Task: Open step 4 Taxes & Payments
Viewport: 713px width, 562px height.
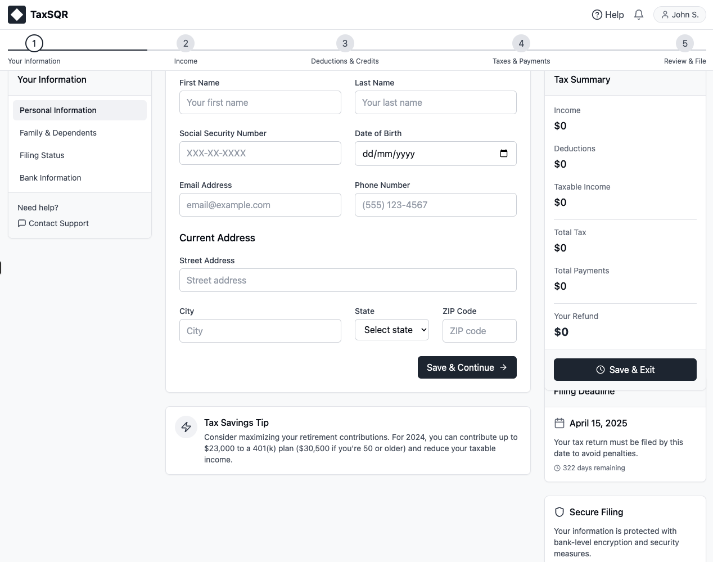Action: (x=521, y=44)
